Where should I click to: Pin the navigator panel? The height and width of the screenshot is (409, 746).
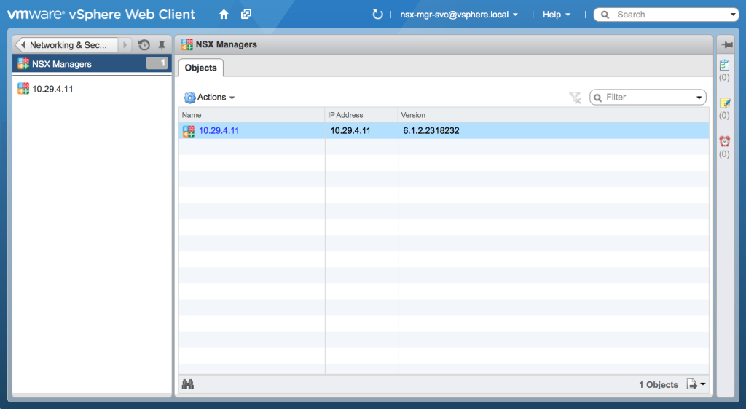point(162,45)
